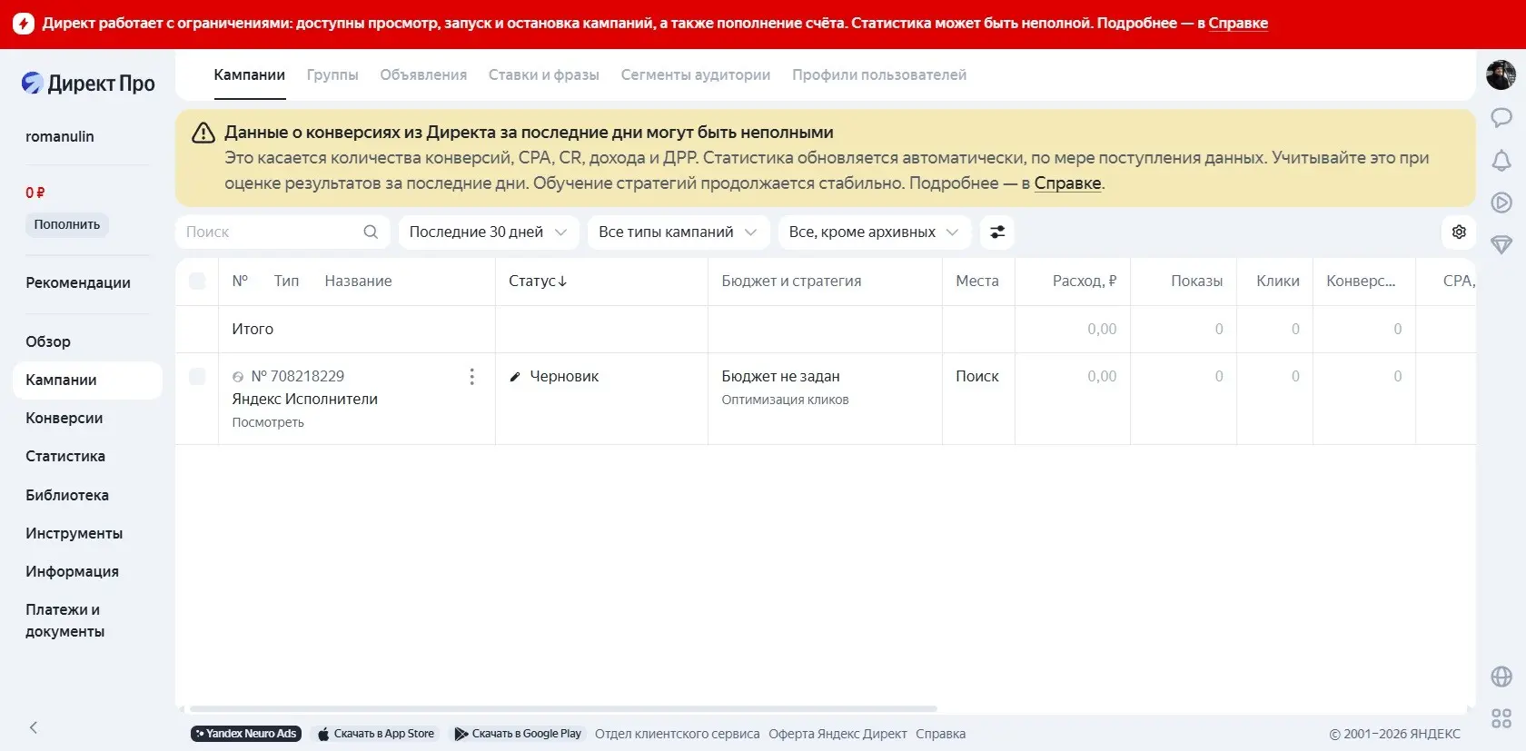Image resolution: width=1526 pixels, height=751 pixels.
Task: Open the advanced filters sliders icon
Action: (x=997, y=232)
